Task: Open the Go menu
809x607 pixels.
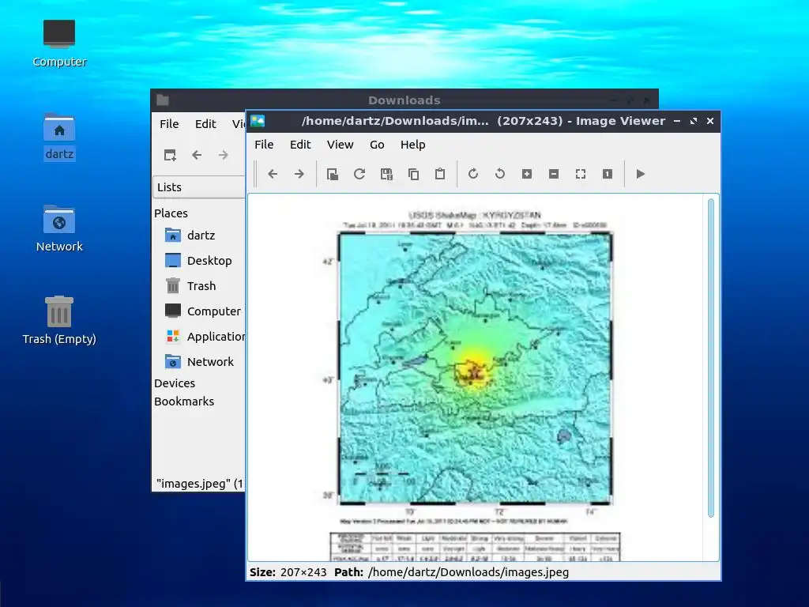Action: [x=377, y=145]
